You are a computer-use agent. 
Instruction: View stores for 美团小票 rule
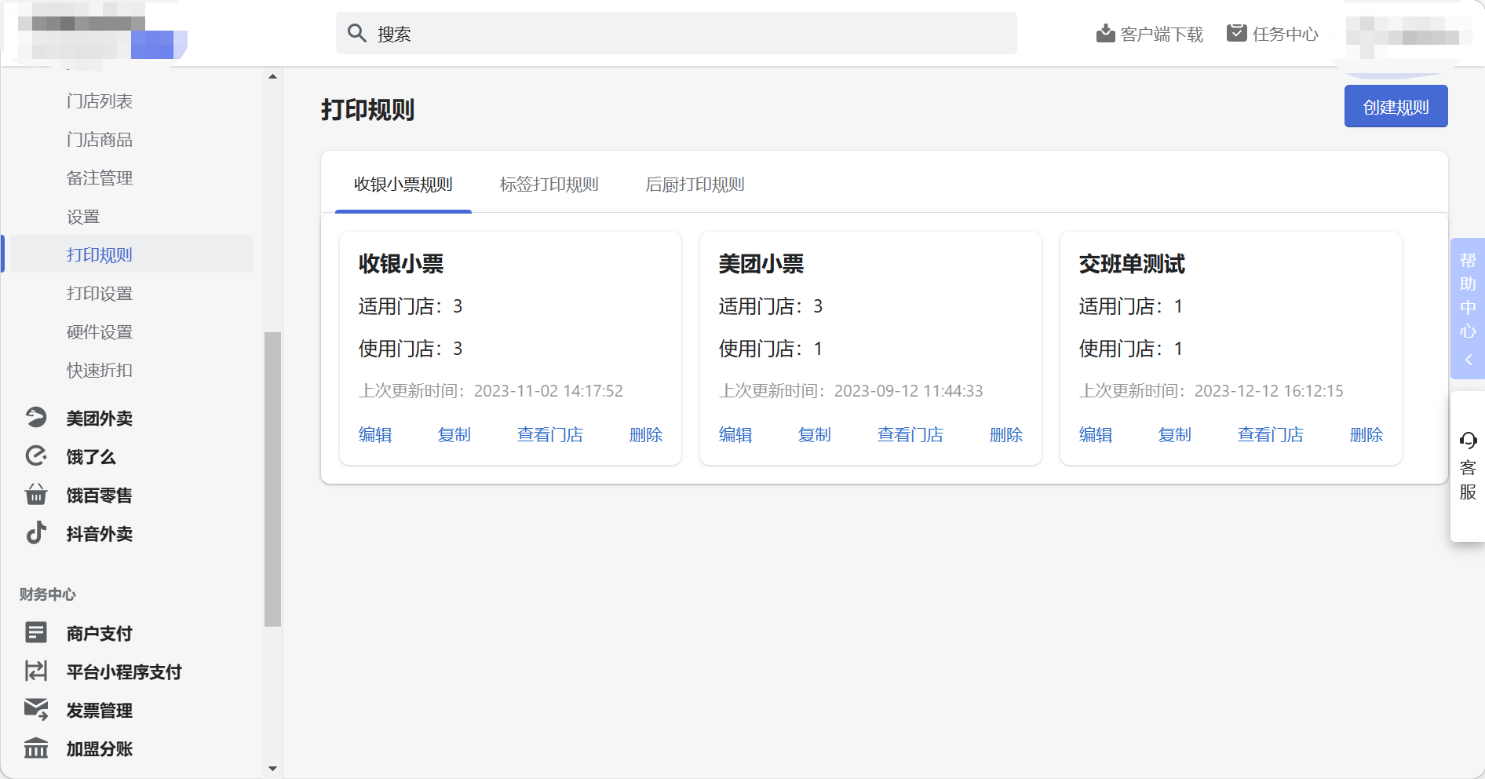point(910,434)
